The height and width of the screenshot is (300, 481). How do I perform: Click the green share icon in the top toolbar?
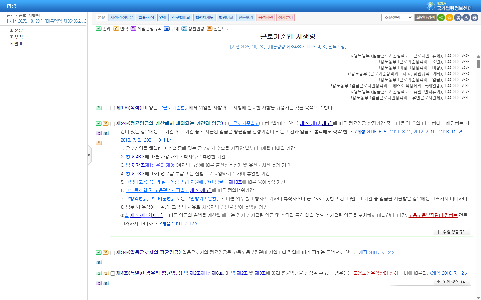(441, 18)
